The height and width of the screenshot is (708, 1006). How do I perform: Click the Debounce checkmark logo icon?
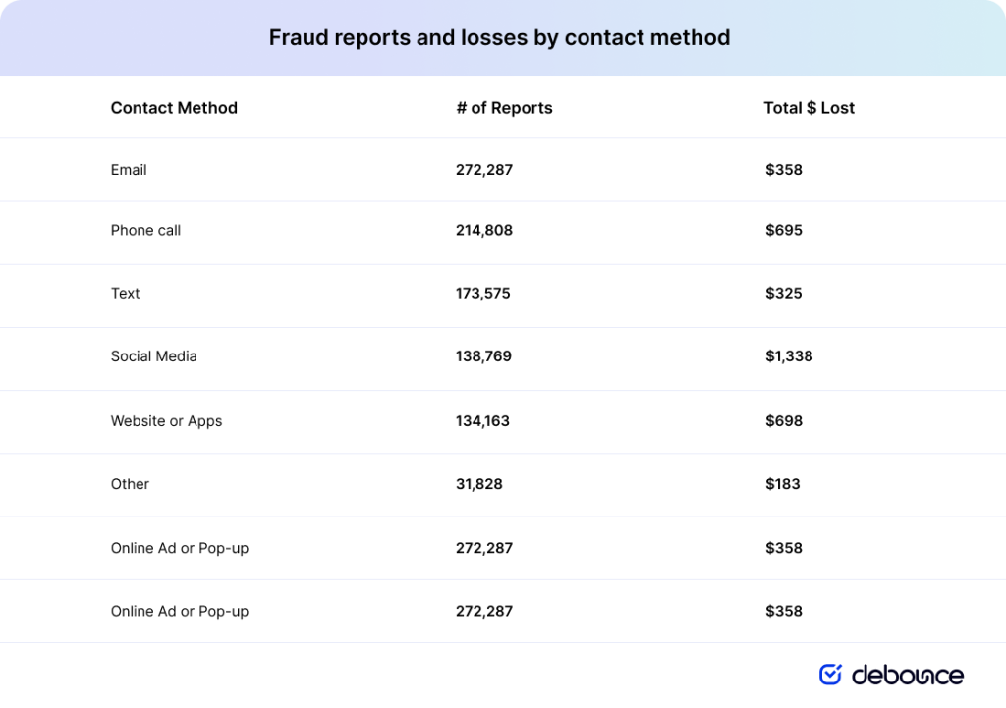pos(830,674)
